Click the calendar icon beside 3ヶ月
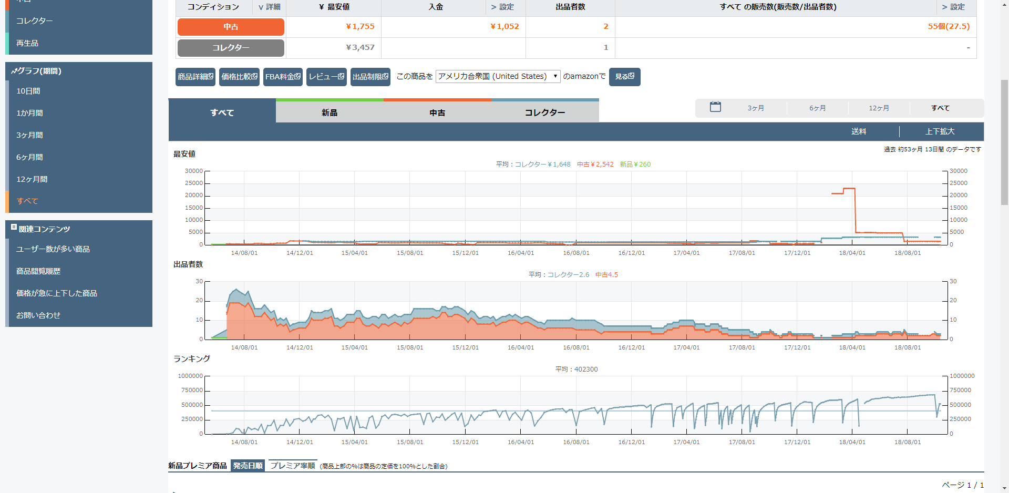 [715, 107]
